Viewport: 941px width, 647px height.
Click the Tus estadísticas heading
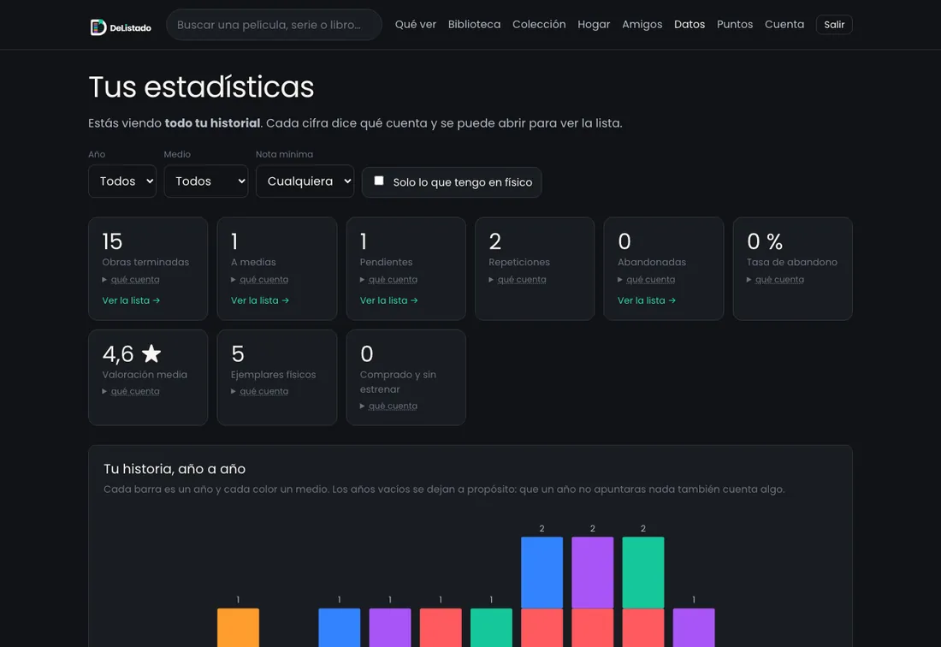(x=201, y=87)
